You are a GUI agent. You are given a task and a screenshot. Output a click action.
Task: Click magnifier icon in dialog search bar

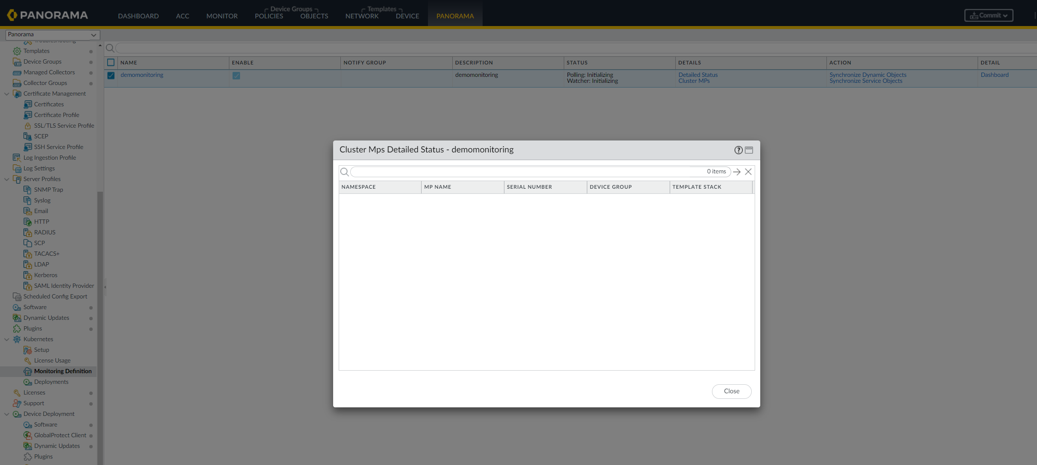pos(344,172)
